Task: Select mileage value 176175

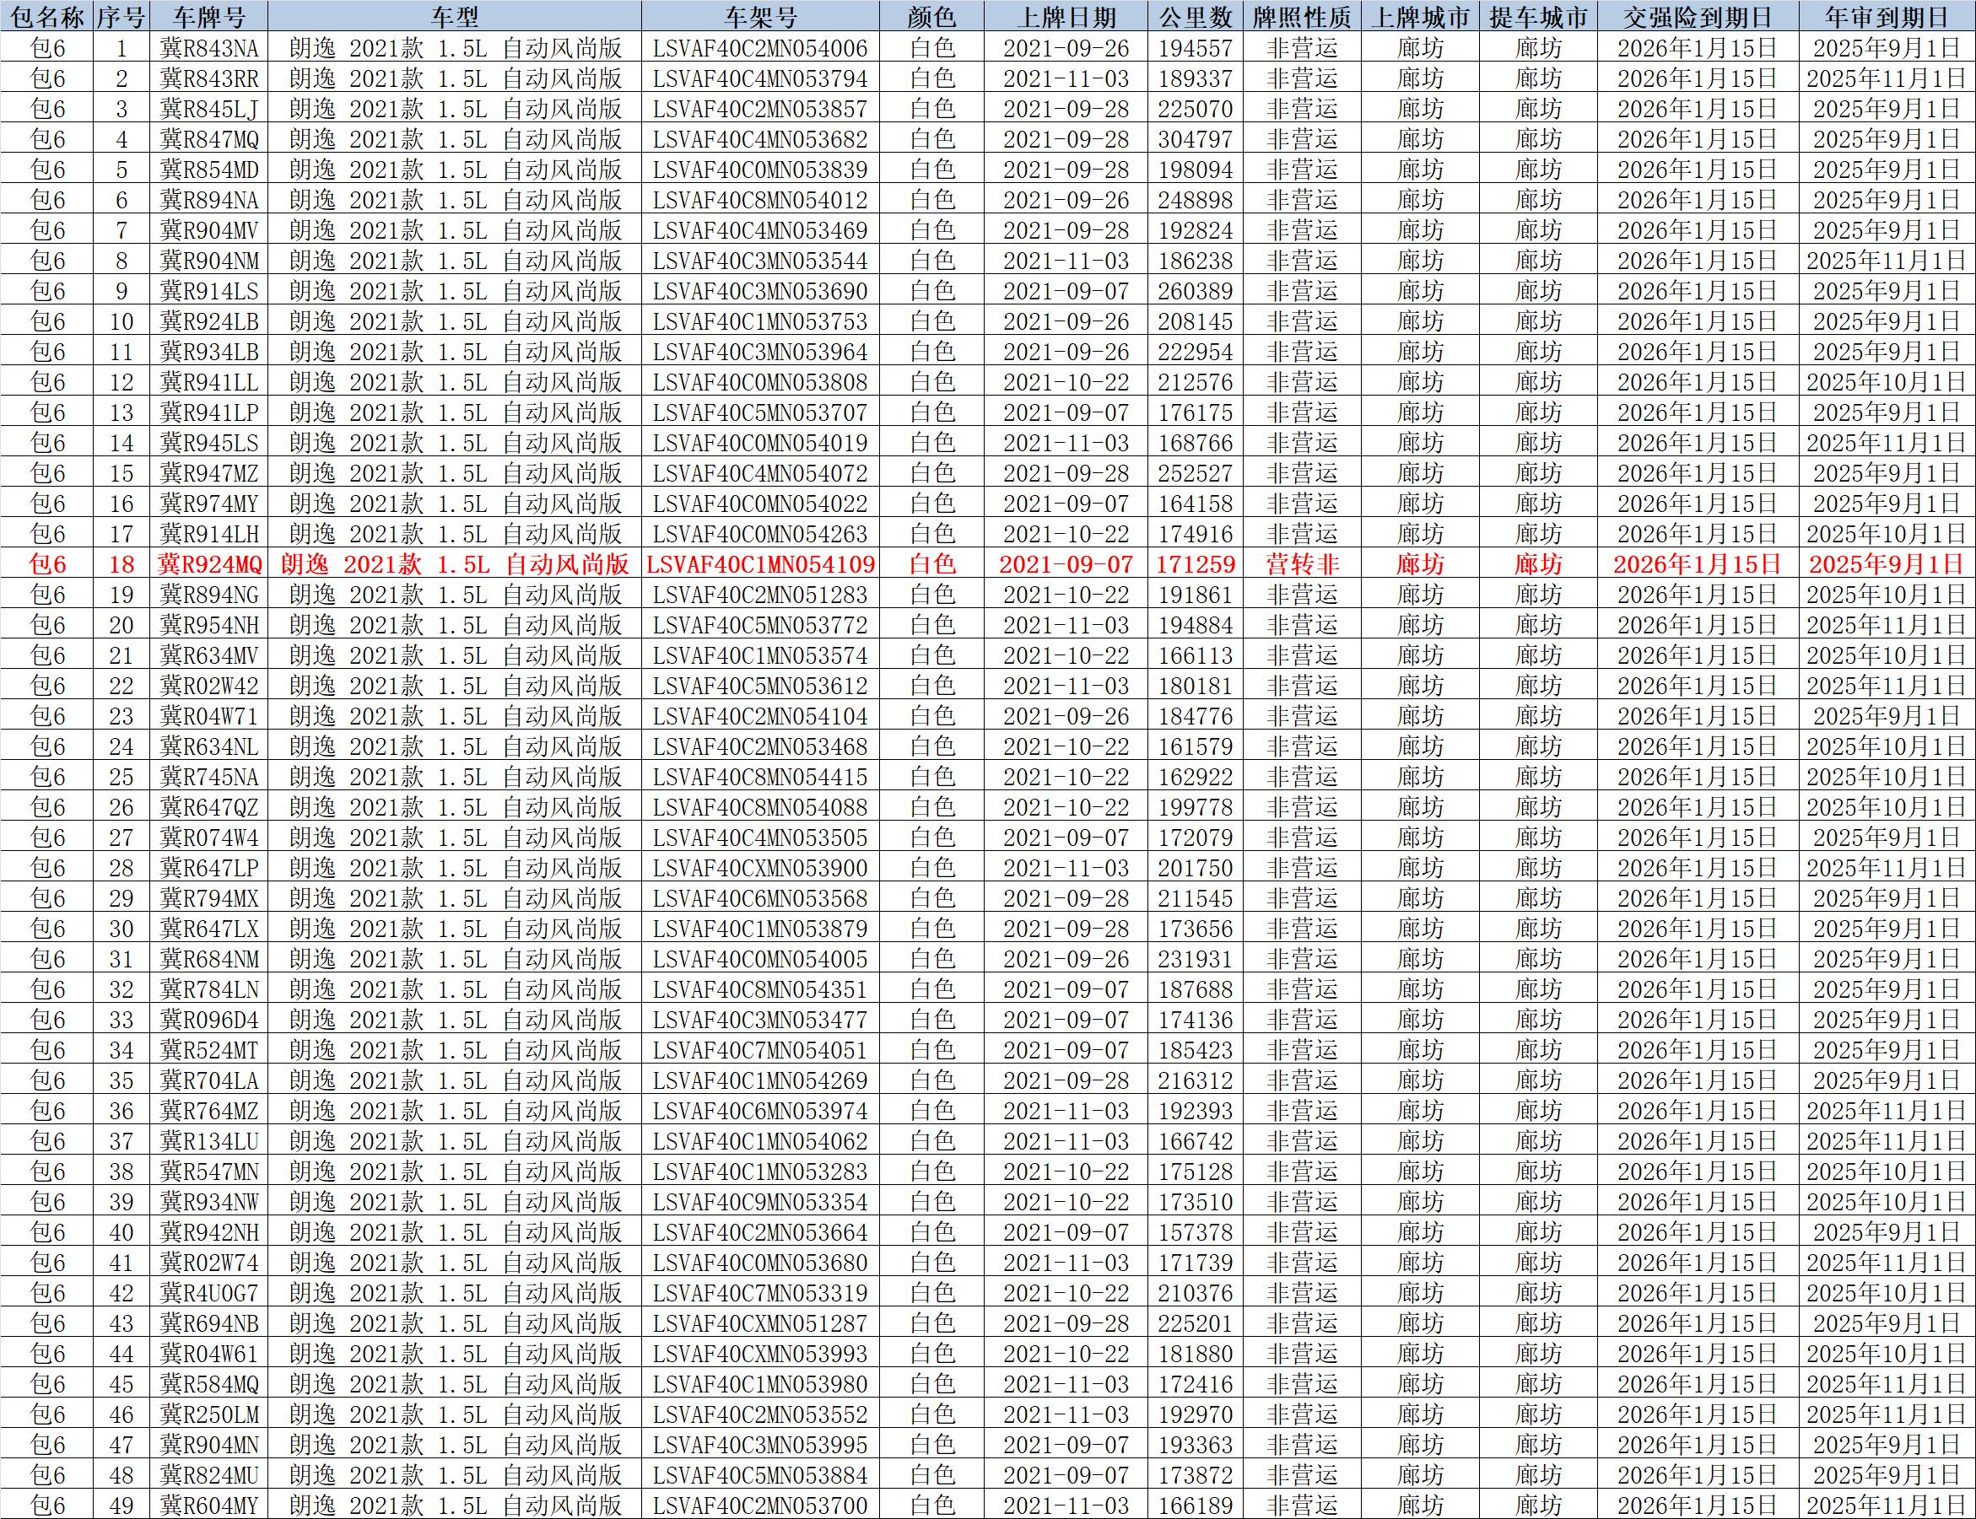Action: pos(1196,412)
